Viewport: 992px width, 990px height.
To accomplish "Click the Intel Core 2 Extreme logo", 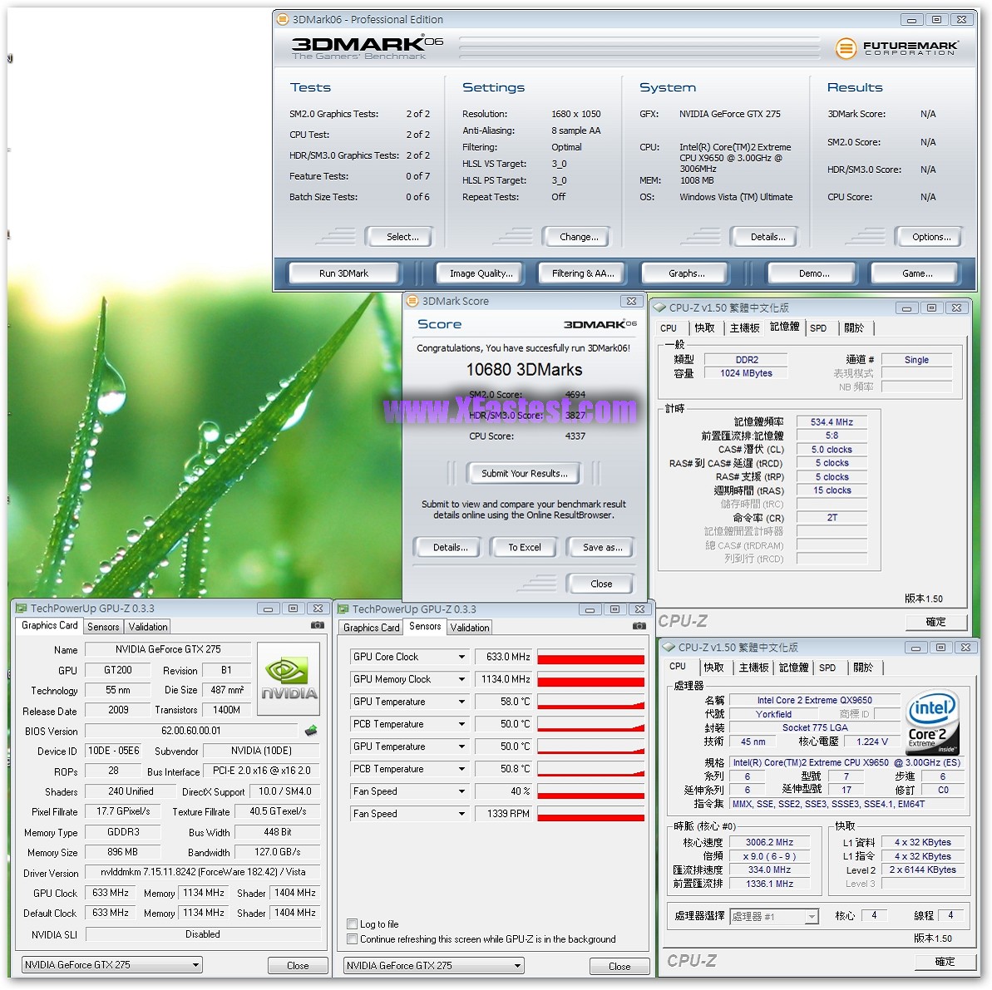I will tap(931, 722).
